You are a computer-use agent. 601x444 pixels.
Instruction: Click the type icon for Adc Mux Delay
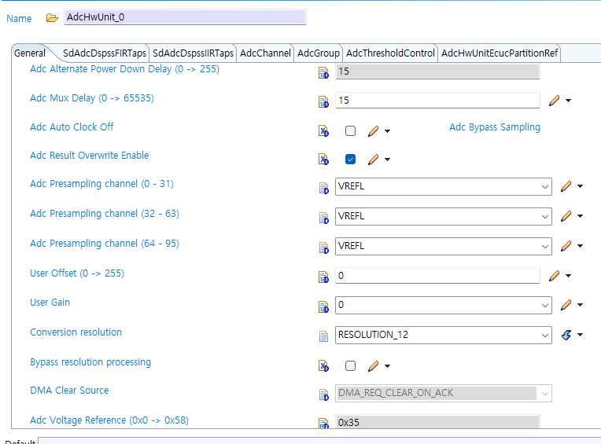pyautogui.click(x=323, y=102)
